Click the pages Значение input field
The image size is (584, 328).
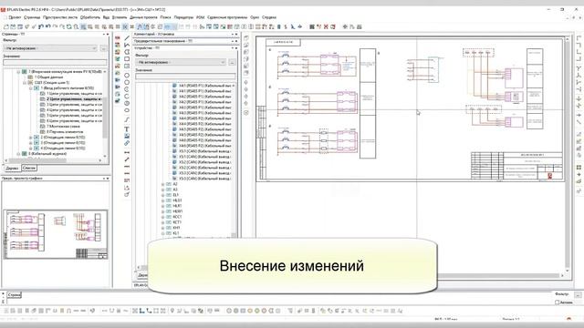tap(55, 63)
